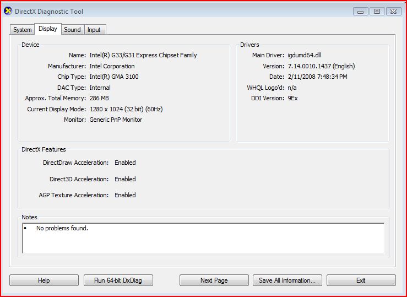Click the 'Direct3D Acceleration:' label

click(79, 179)
